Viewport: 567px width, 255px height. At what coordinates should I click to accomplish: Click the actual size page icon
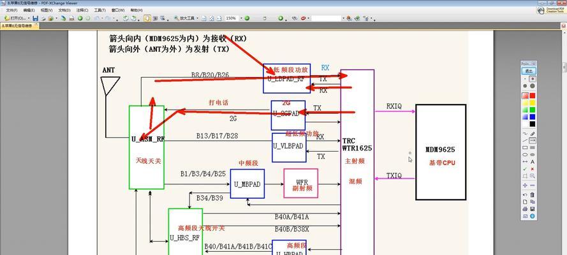coord(204,18)
